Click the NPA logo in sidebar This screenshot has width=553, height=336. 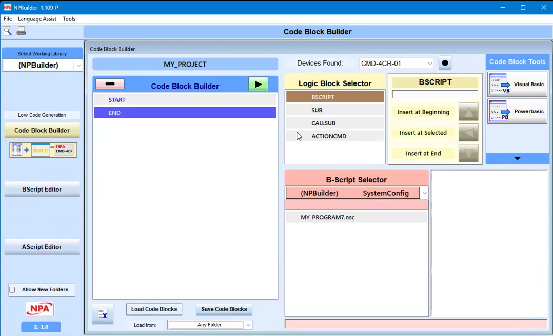point(40,309)
